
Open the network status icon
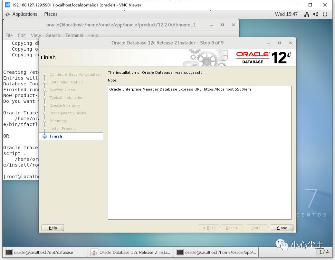pos(307,14)
